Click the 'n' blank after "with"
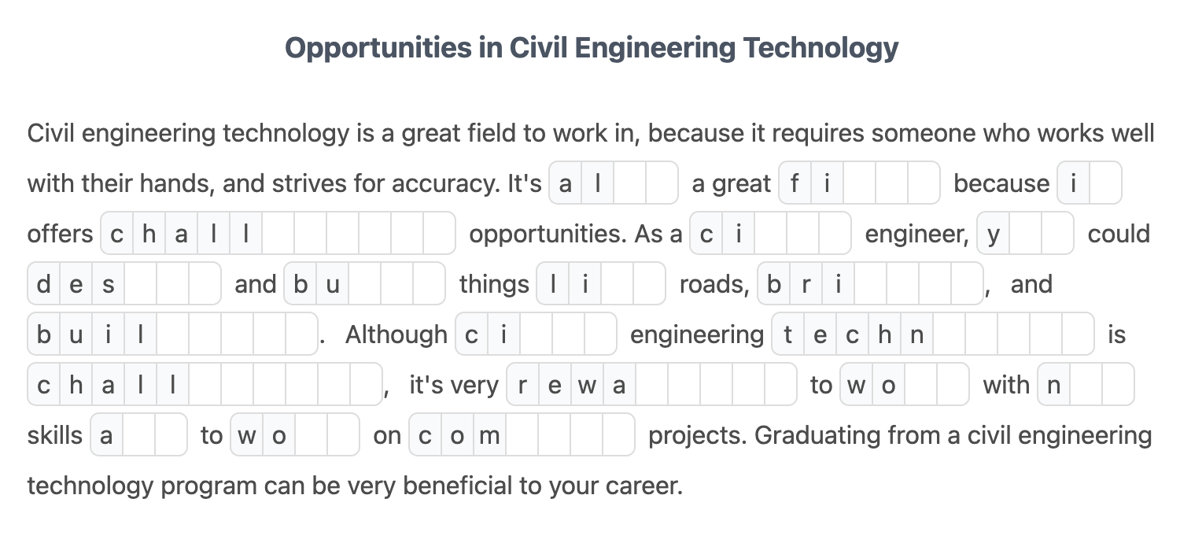 tap(1086, 385)
